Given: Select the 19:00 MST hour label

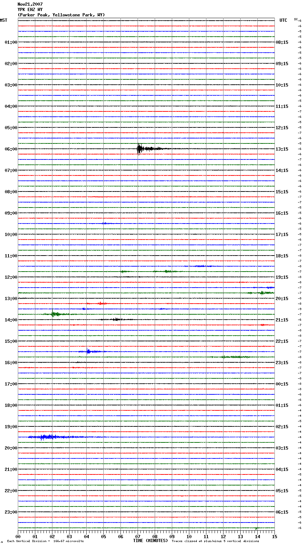Looking at the screenshot, I should [x=11, y=427].
